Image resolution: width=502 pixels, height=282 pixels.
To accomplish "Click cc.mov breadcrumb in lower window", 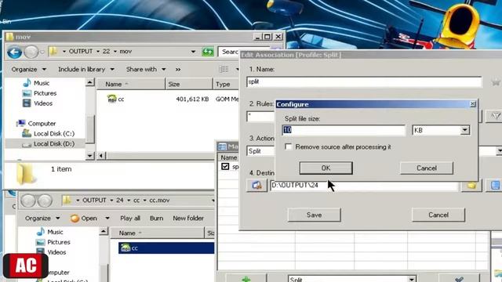I will click(159, 201).
